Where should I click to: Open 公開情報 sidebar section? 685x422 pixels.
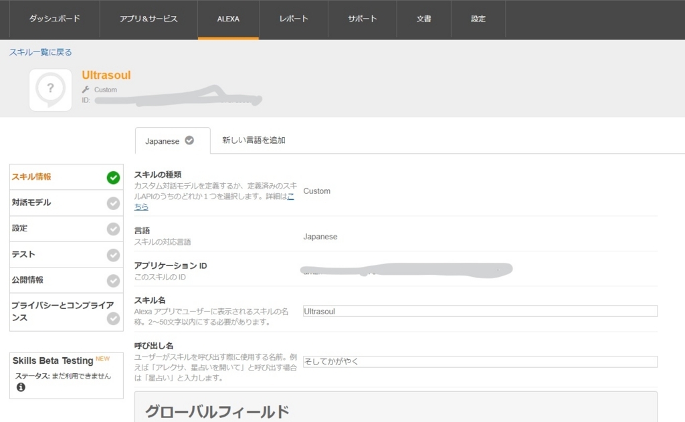[66, 280]
